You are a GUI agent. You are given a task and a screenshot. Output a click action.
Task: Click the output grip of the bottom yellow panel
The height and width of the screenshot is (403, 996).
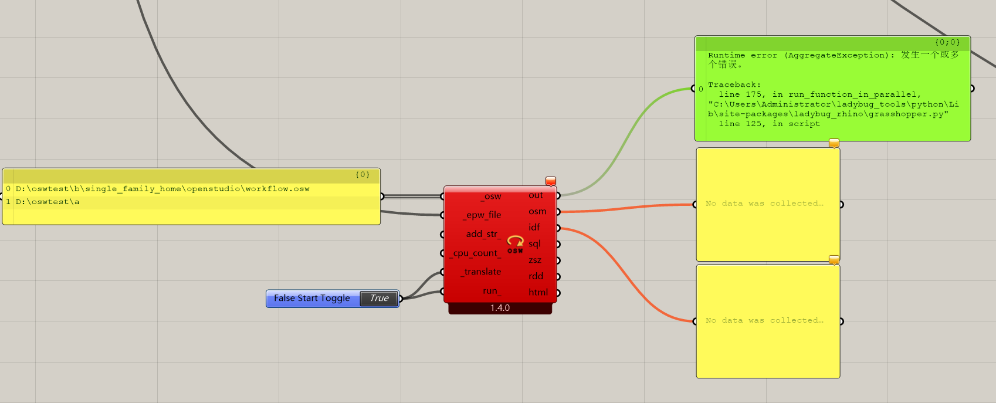click(841, 321)
